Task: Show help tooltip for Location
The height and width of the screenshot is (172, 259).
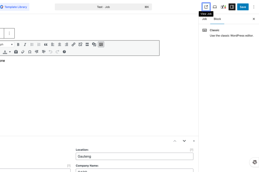Action: (x=191, y=150)
